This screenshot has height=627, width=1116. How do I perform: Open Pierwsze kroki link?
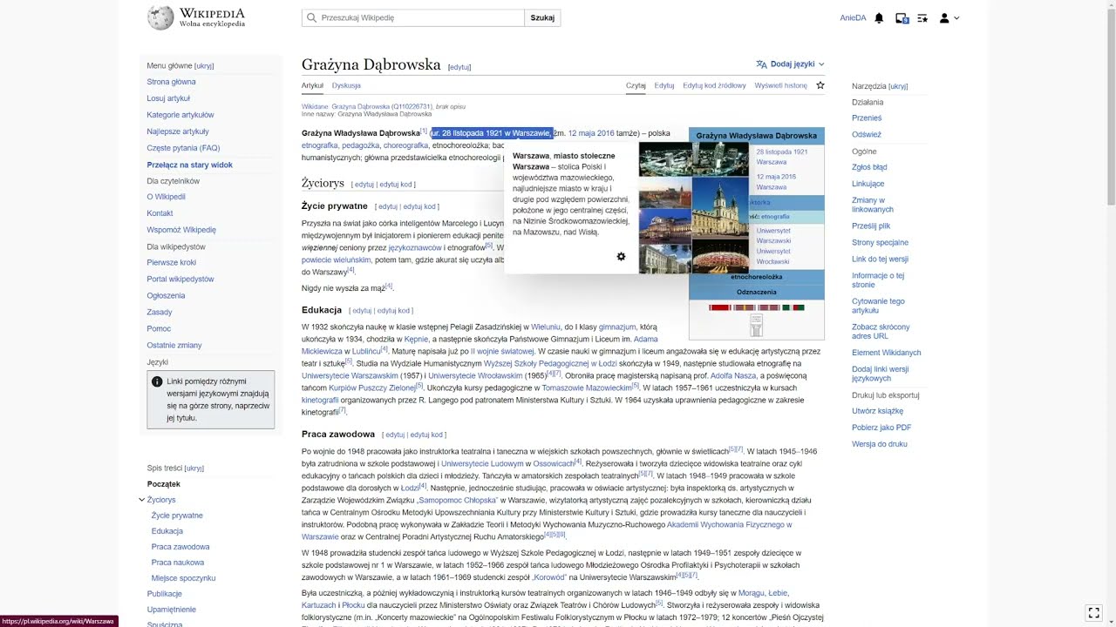coord(172,263)
